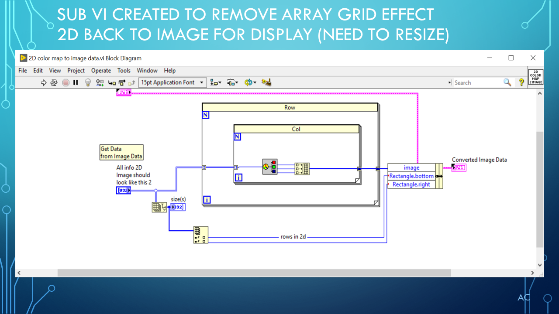Image resolution: width=559 pixels, height=314 pixels.
Task: Click the Pause button in toolbar
Action: (x=76, y=82)
